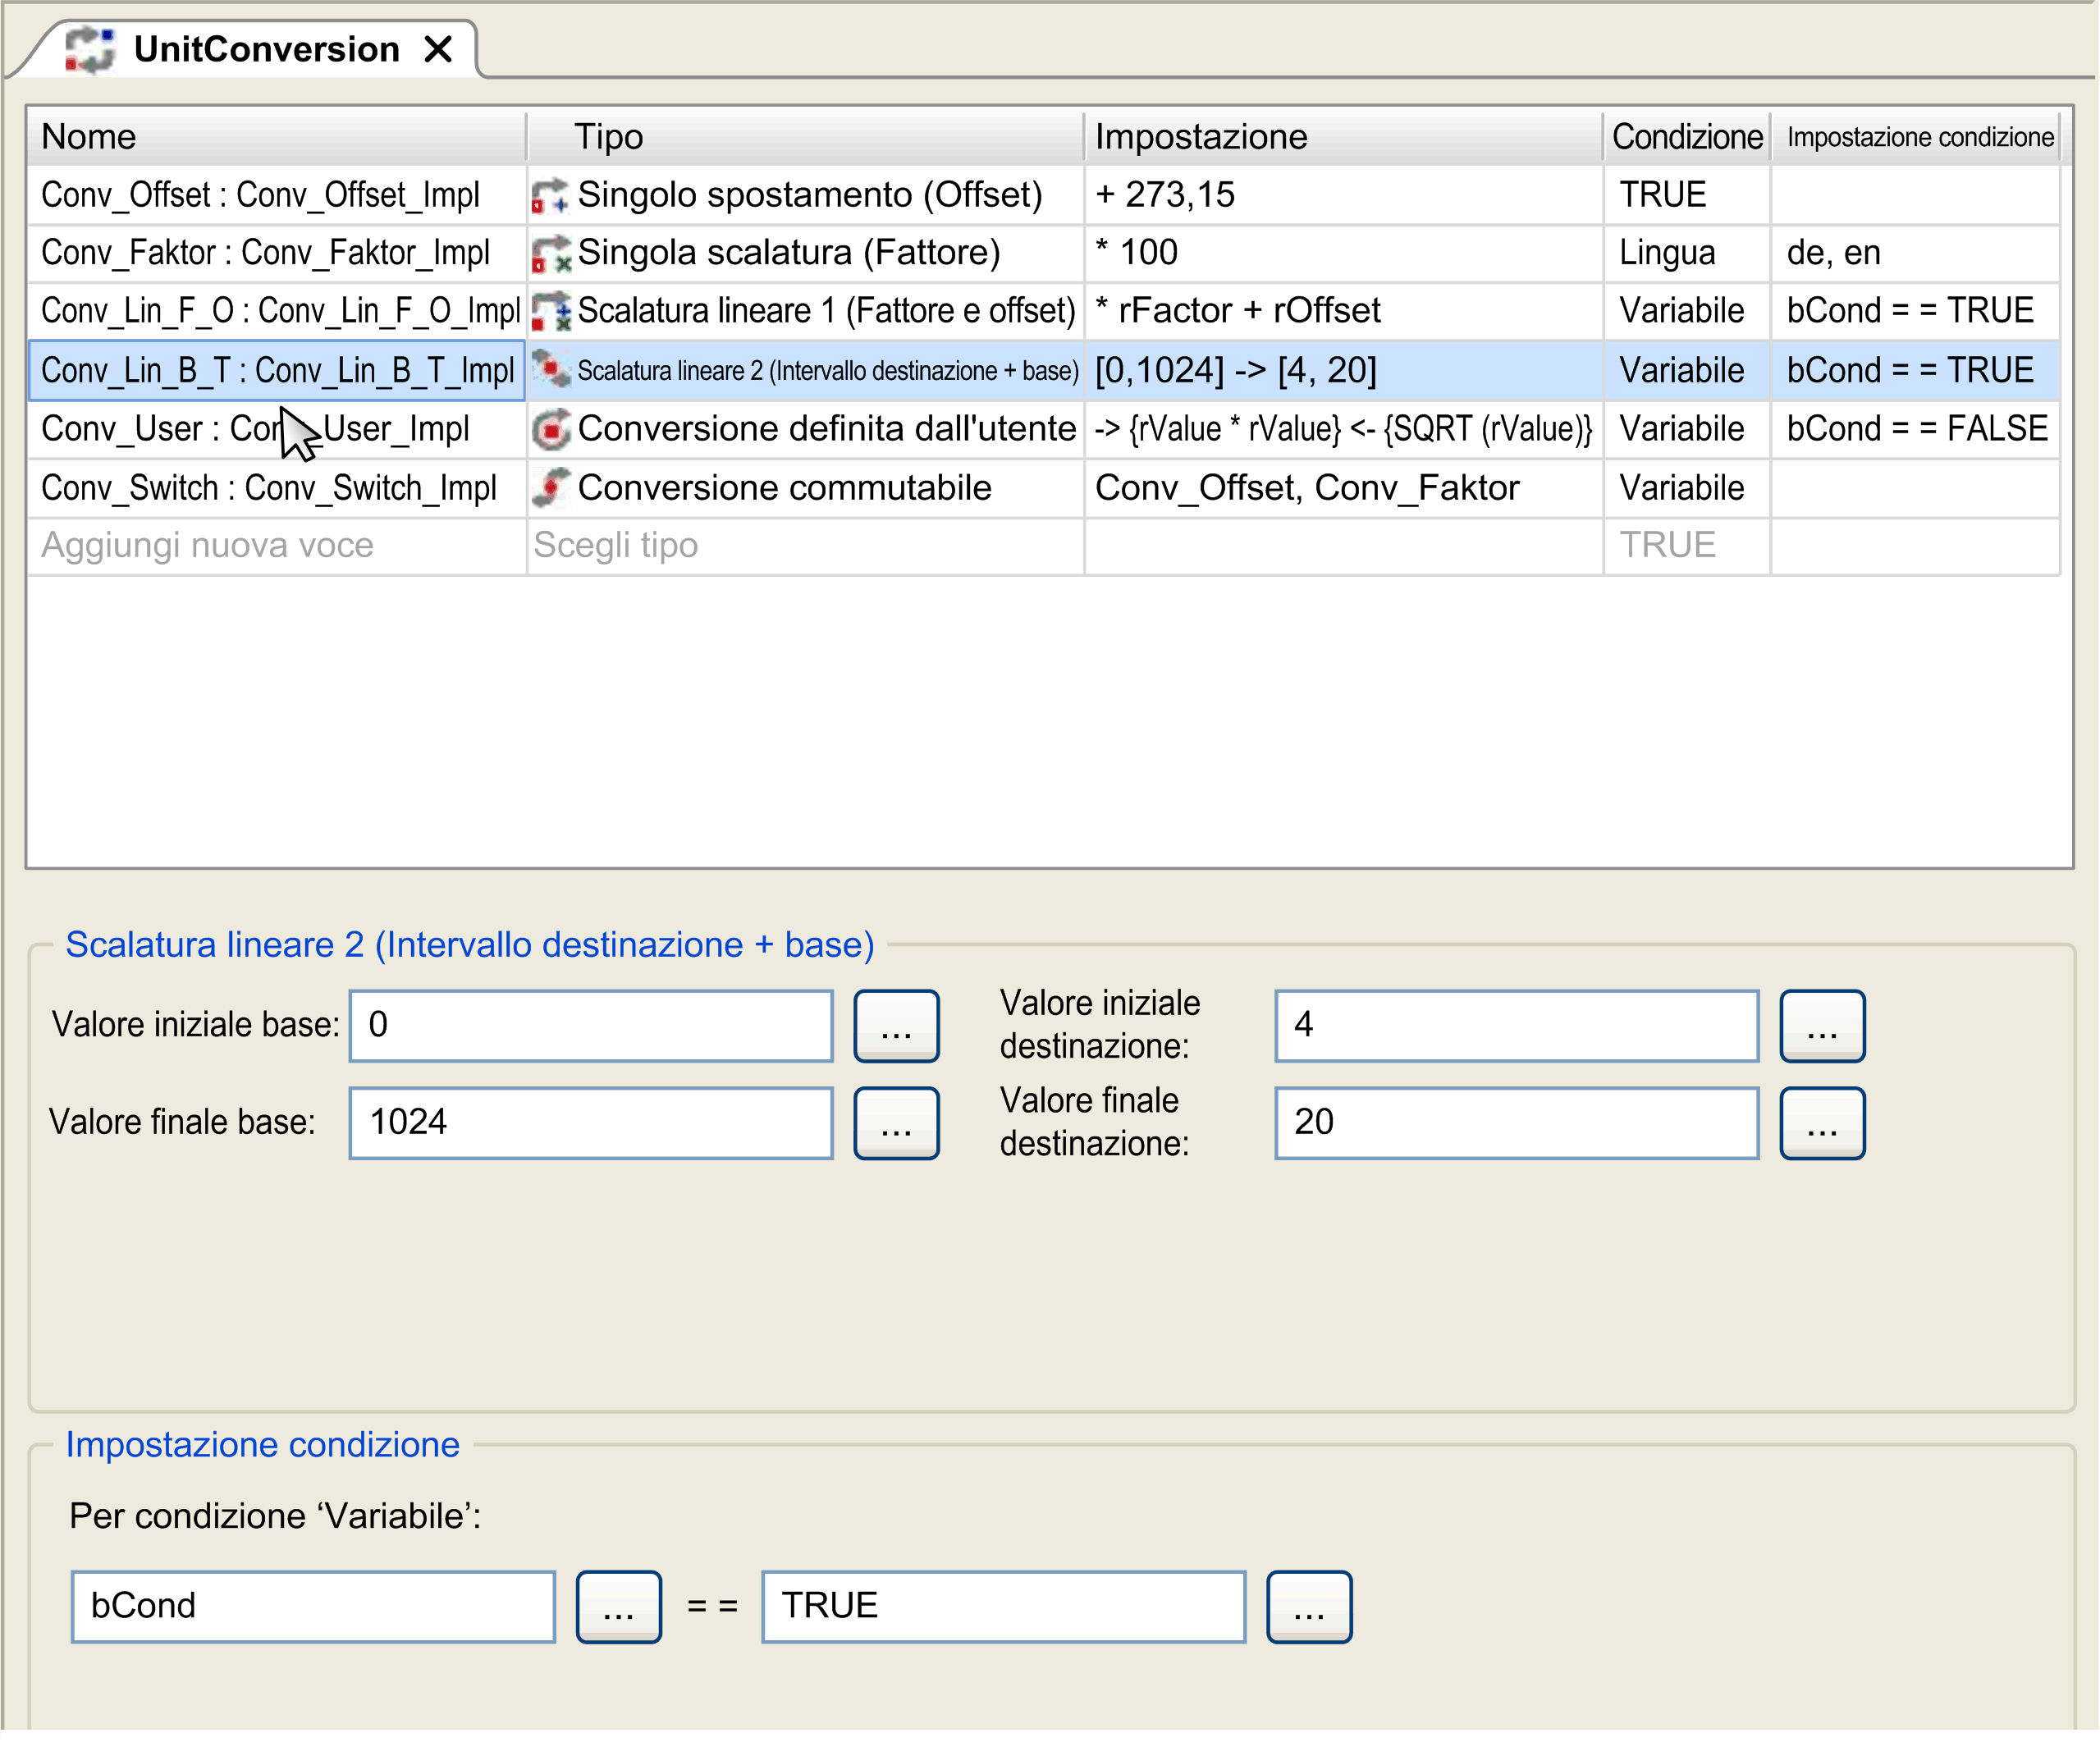Click the Singolo spostamento (Offset) type icon
2100x1742 pixels.
click(x=549, y=195)
